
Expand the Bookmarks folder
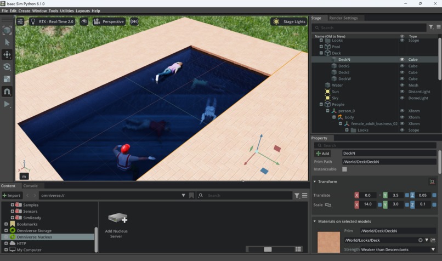(x=6, y=224)
